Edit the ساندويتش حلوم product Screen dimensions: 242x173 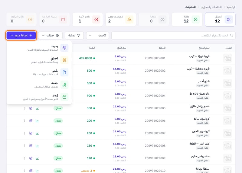(31, 158)
